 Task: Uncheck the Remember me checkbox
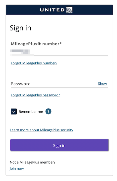(x=14, y=111)
